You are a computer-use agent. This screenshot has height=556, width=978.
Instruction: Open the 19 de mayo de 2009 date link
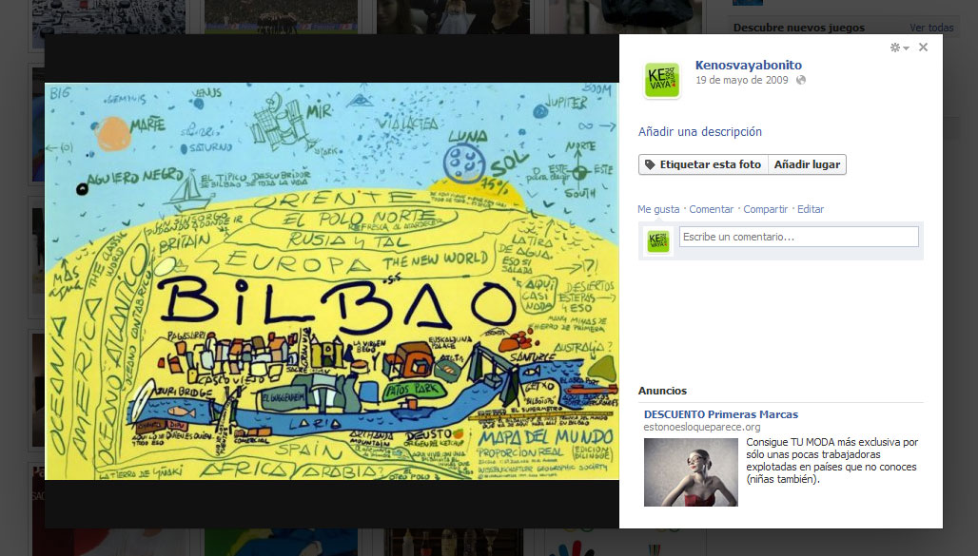pyautogui.click(x=742, y=80)
